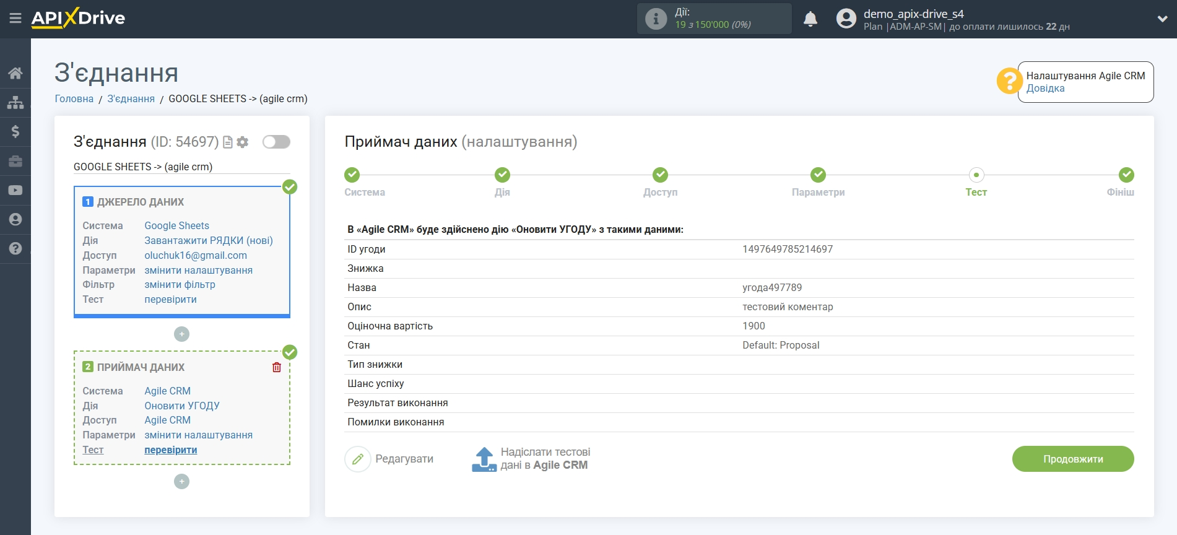The height and width of the screenshot is (535, 1177).
Task: Select the estimated value 1900
Action: pos(754,326)
